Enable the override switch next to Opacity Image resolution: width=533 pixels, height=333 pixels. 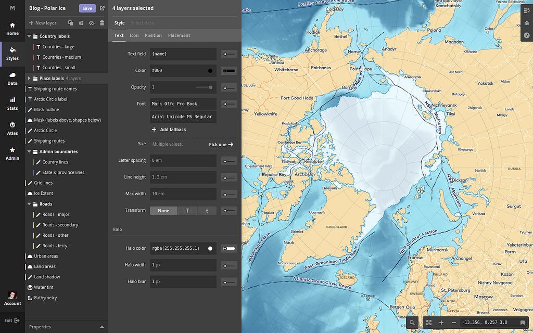[x=229, y=87]
